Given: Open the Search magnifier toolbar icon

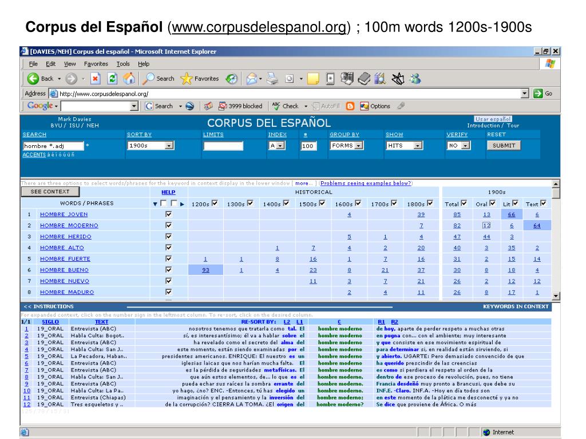Looking at the screenshot, I should 149,78.
